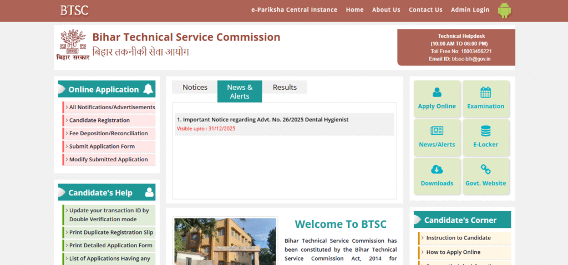Click the Hindi title बिहार तकनीकी सेवा आयोग

[x=140, y=52]
